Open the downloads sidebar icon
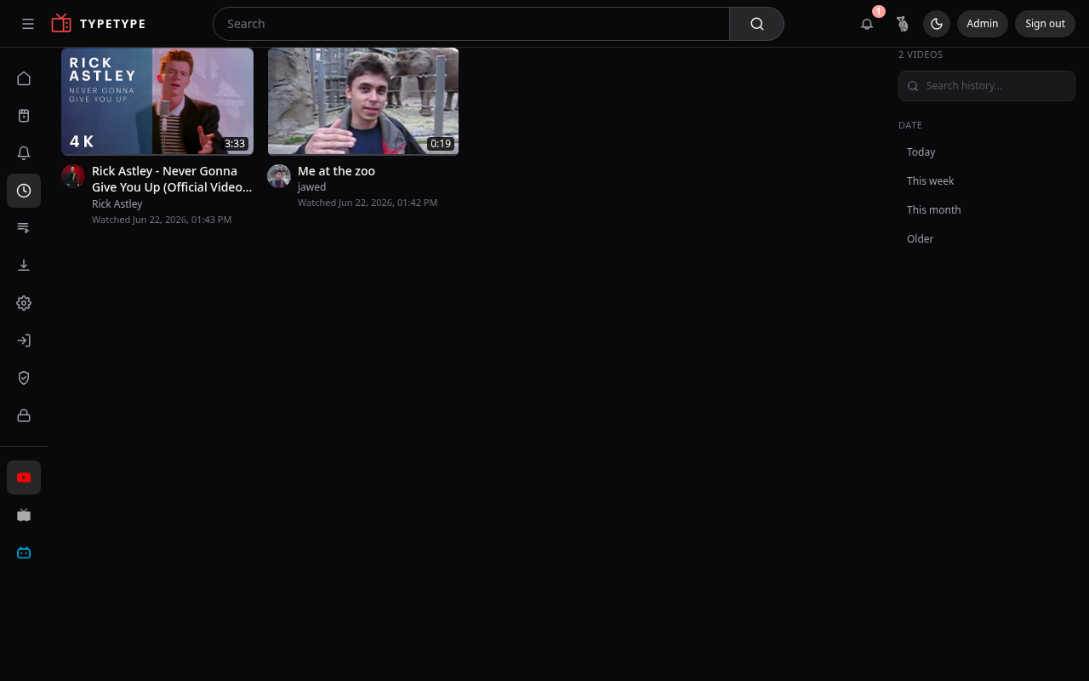Screen dimensions: 1089x681 [x=24, y=266]
